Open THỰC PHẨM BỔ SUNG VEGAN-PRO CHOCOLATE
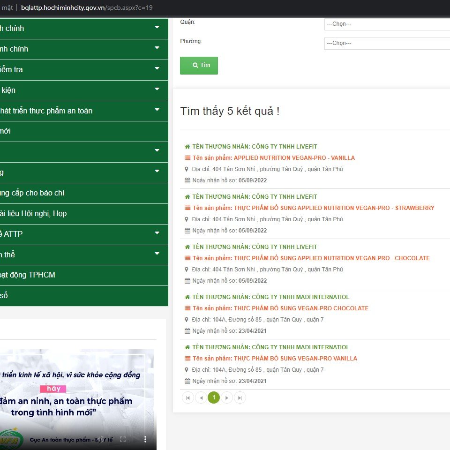This screenshot has height=450, width=450. click(x=280, y=308)
